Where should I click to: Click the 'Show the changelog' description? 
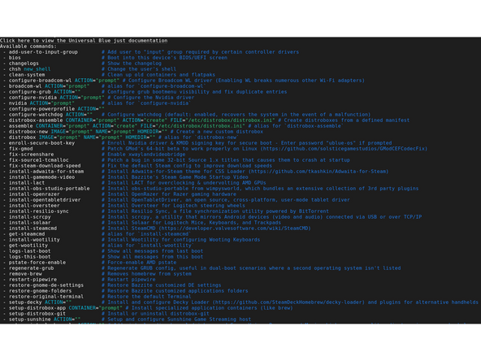coord(132,63)
